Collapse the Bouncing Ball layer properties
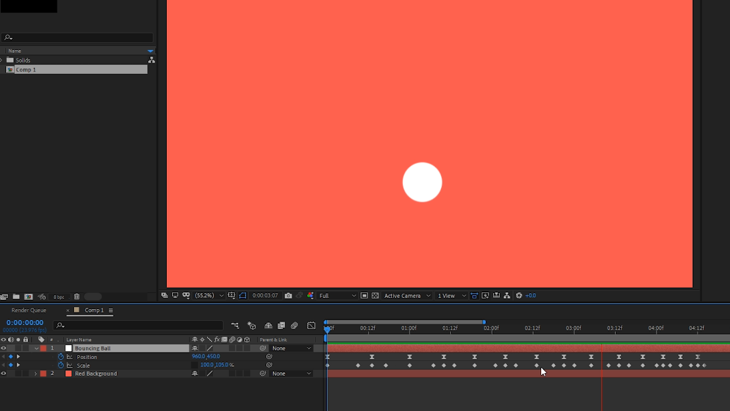The width and height of the screenshot is (730, 411). click(x=36, y=348)
